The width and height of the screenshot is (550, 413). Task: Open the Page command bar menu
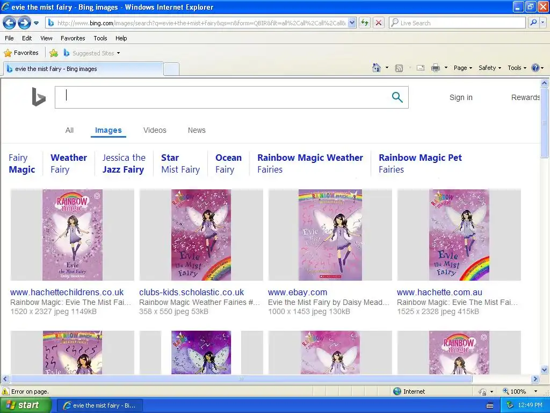(463, 68)
